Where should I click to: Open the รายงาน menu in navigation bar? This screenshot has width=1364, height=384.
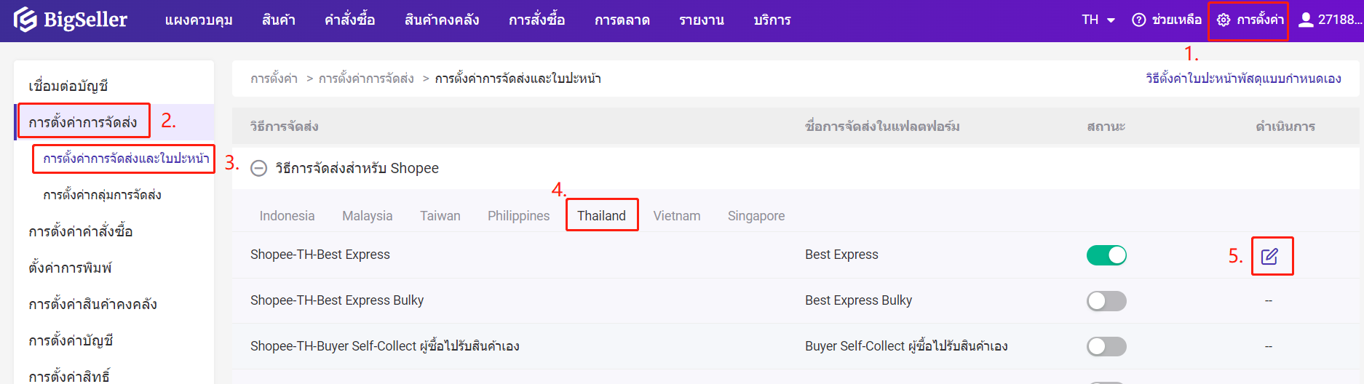pyautogui.click(x=701, y=20)
